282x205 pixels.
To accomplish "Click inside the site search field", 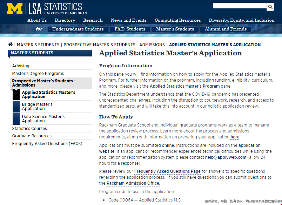I will click(240, 6).
